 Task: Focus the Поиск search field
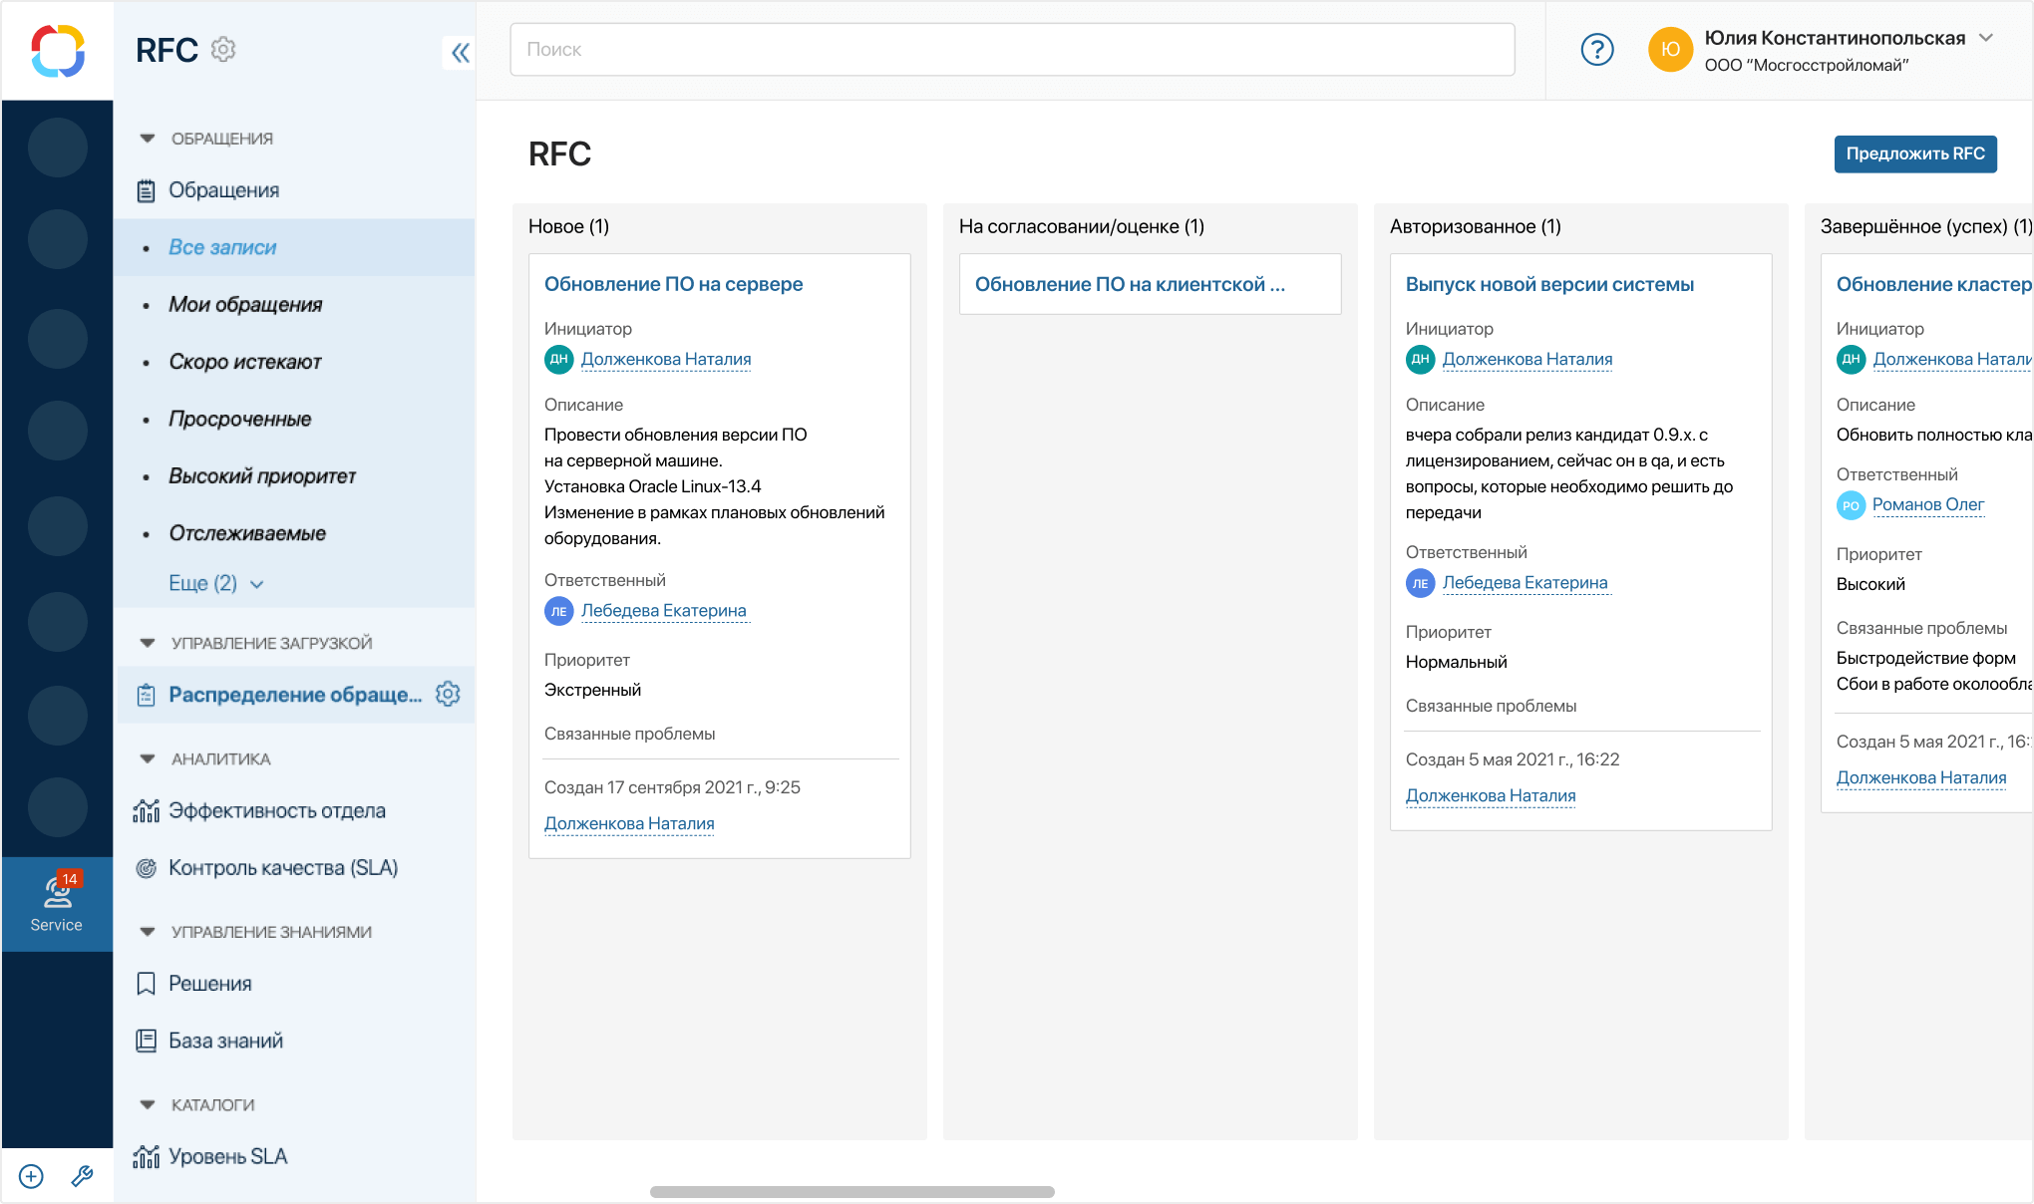point(1012,50)
